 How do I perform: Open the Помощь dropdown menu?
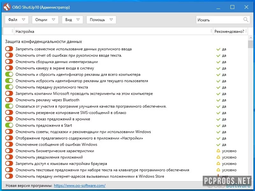pyautogui.click(x=101, y=20)
